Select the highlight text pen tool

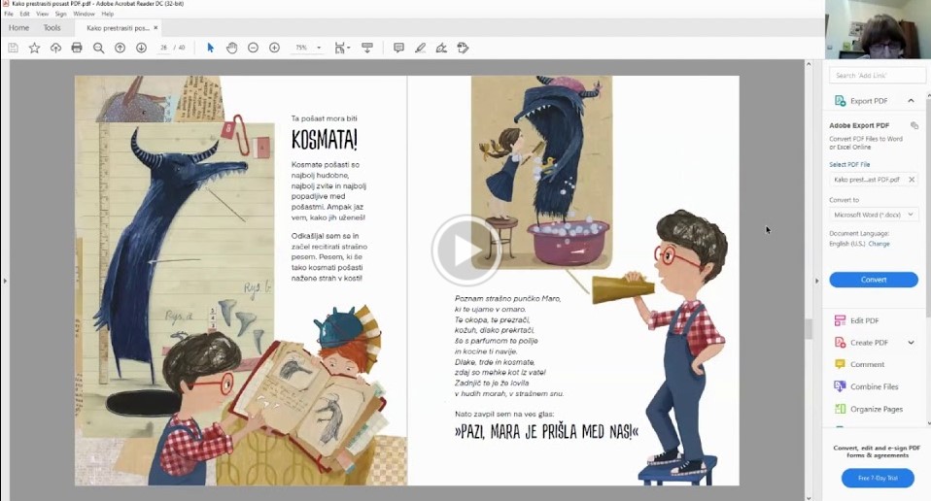pyautogui.click(x=421, y=48)
